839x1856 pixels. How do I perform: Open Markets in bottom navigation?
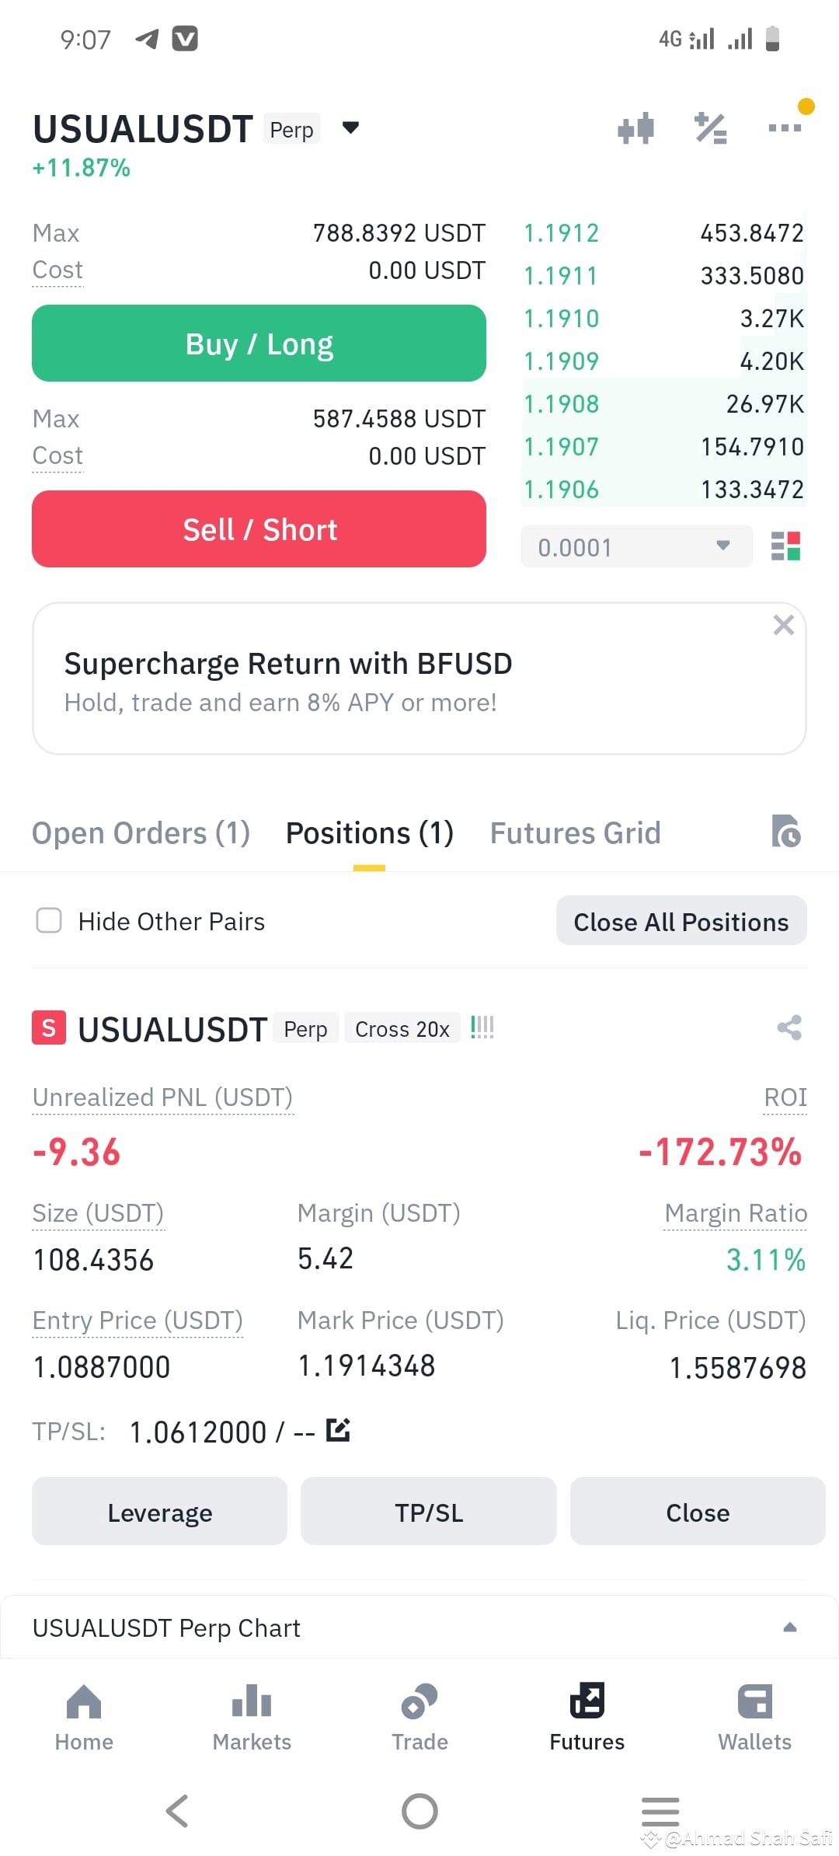(252, 1718)
